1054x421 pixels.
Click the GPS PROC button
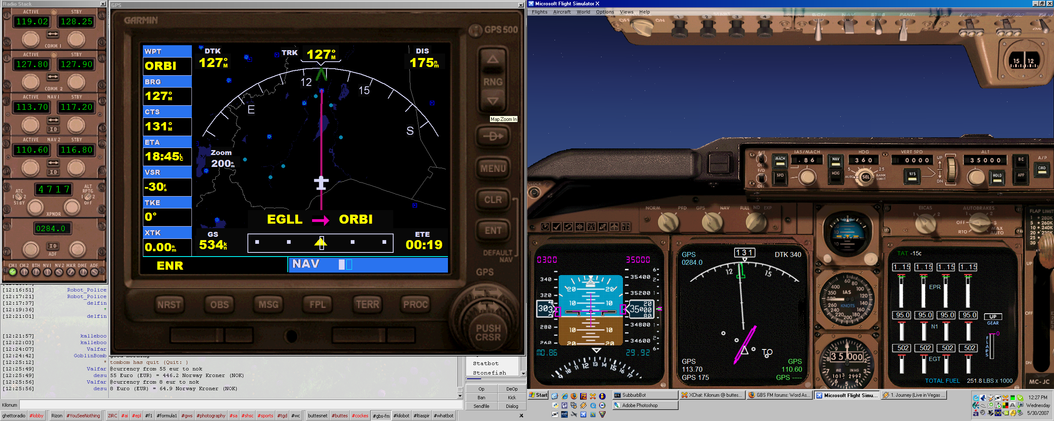tap(415, 305)
